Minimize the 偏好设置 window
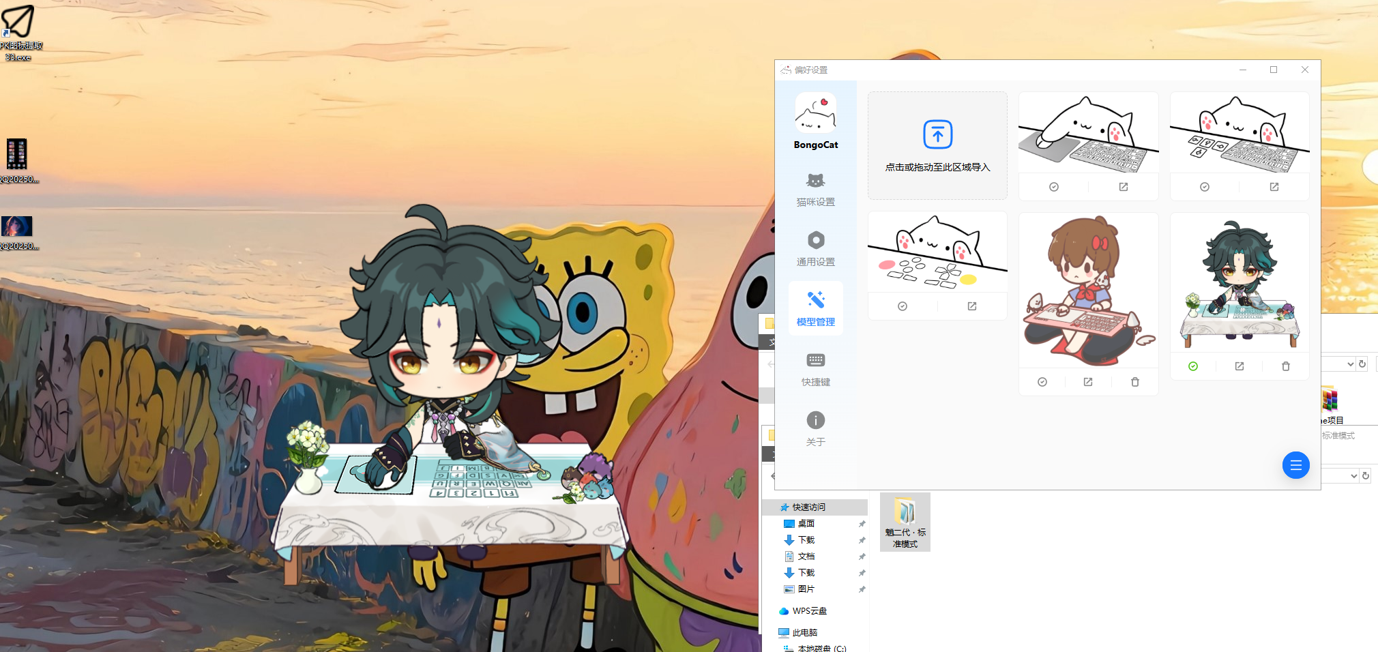The height and width of the screenshot is (652, 1378). [1242, 70]
